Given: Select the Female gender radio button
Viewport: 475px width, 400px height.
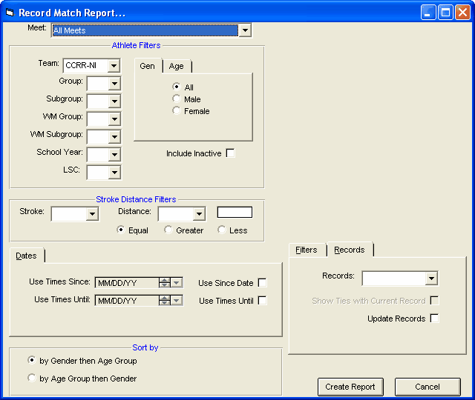Looking at the screenshot, I should point(177,111).
